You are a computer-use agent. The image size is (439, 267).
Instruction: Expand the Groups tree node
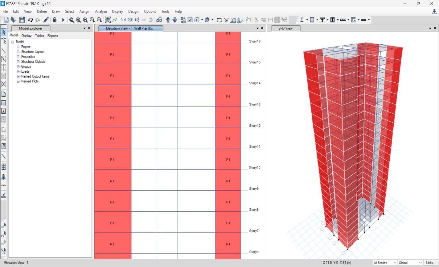18,67
